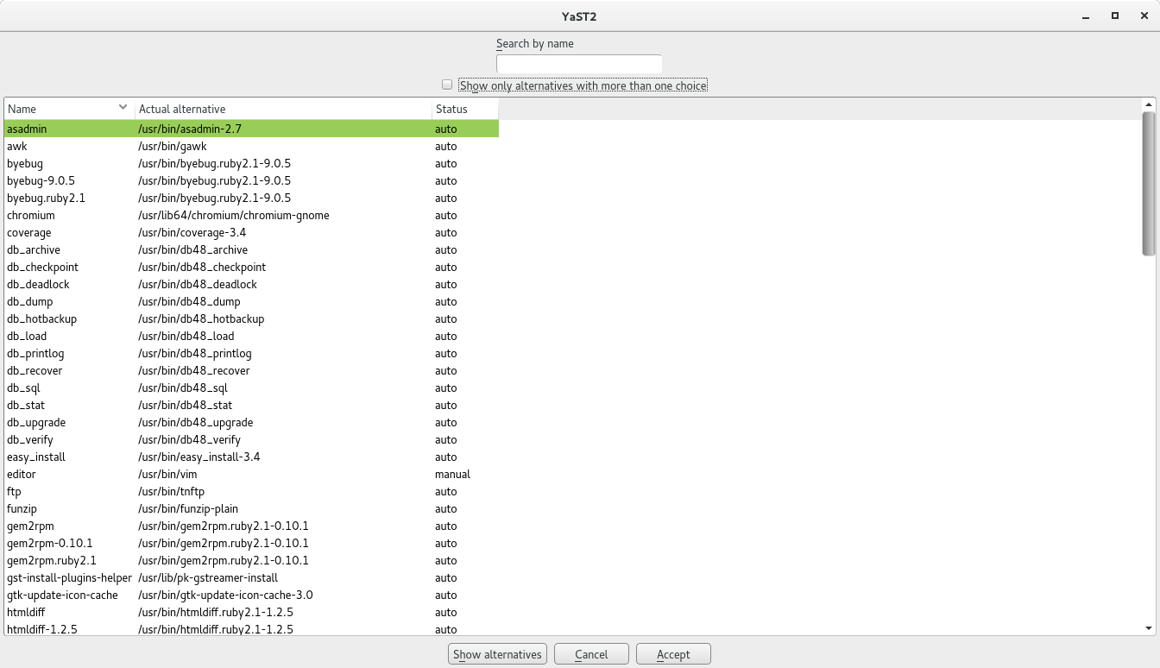Click the 'manual' status cell
This screenshot has height=668, width=1160.
coord(452,474)
